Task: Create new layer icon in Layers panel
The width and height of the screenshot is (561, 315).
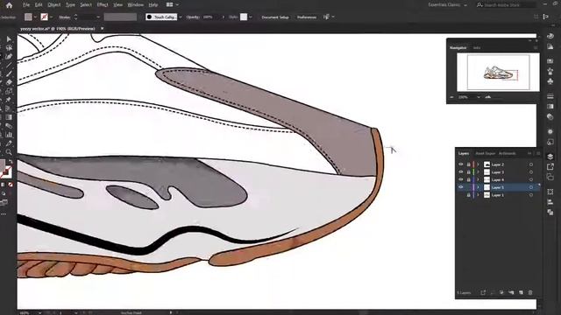Action: pyautogui.click(x=521, y=292)
